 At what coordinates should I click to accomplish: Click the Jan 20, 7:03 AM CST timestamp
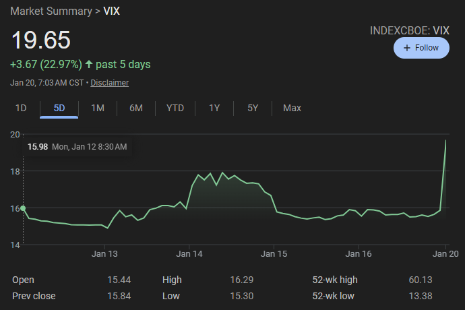[x=47, y=83]
